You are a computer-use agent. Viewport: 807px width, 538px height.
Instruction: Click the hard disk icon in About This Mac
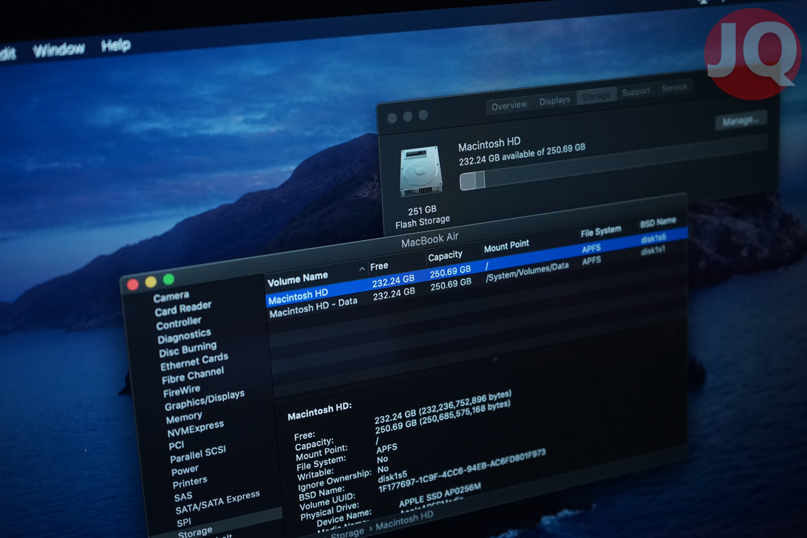pyautogui.click(x=421, y=173)
